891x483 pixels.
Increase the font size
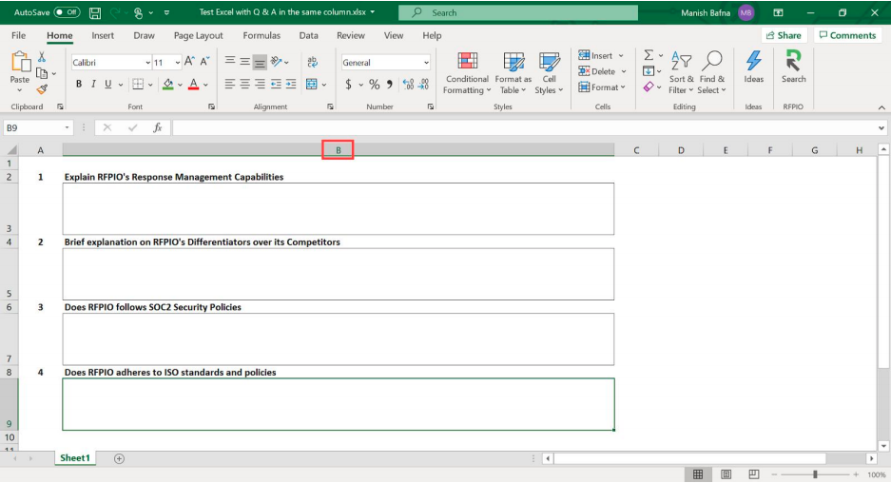(x=190, y=62)
